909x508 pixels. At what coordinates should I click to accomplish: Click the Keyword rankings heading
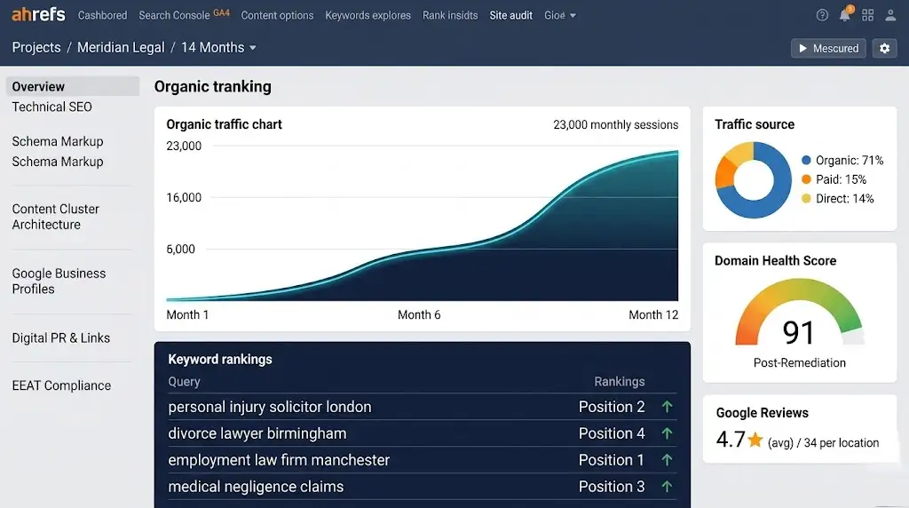pos(220,359)
